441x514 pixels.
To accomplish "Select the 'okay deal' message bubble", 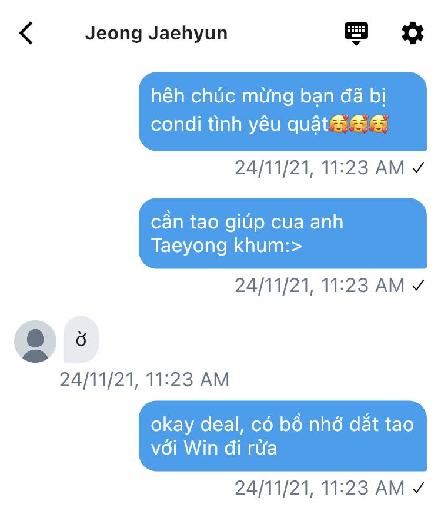I will click(283, 436).
